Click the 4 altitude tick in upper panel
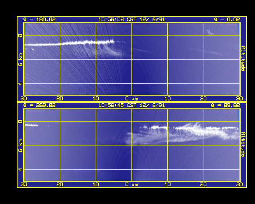255x204 pixels. tap(20, 84)
